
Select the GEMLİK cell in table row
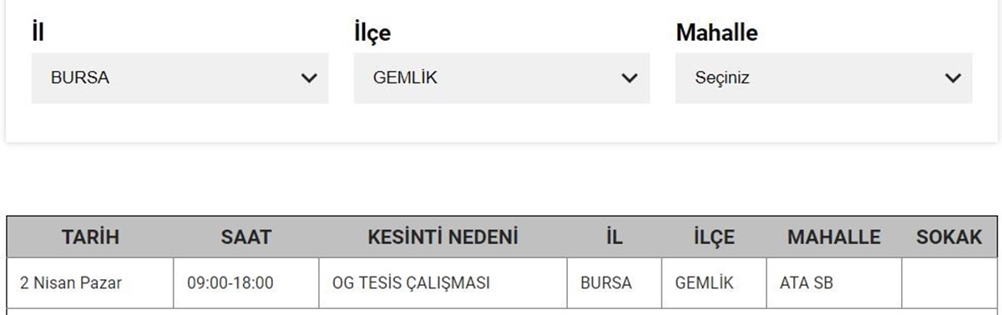tap(714, 283)
